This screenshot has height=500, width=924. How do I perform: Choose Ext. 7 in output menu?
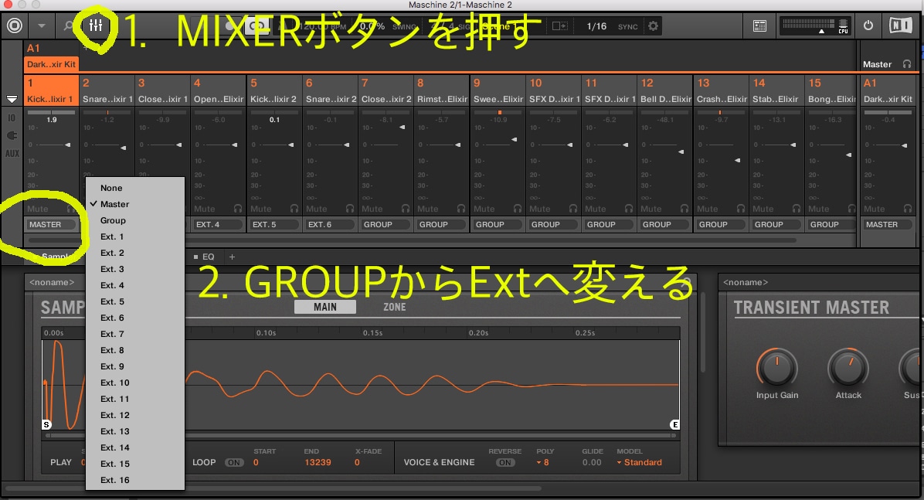135,334
